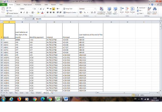Screen dimensions: 162x112
Task: Open Cell Styles gallery
Action: [115, 11]
